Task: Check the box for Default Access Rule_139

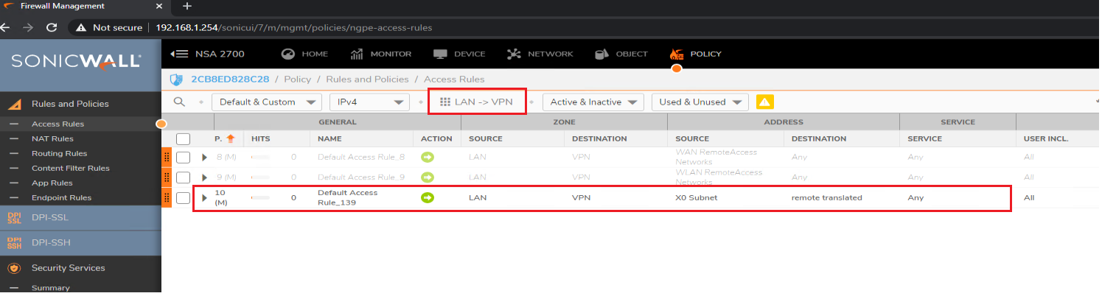Action: (184, 197)
